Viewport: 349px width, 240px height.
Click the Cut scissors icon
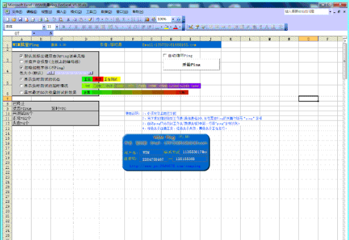pyautogui.click(x=69, y=20)
